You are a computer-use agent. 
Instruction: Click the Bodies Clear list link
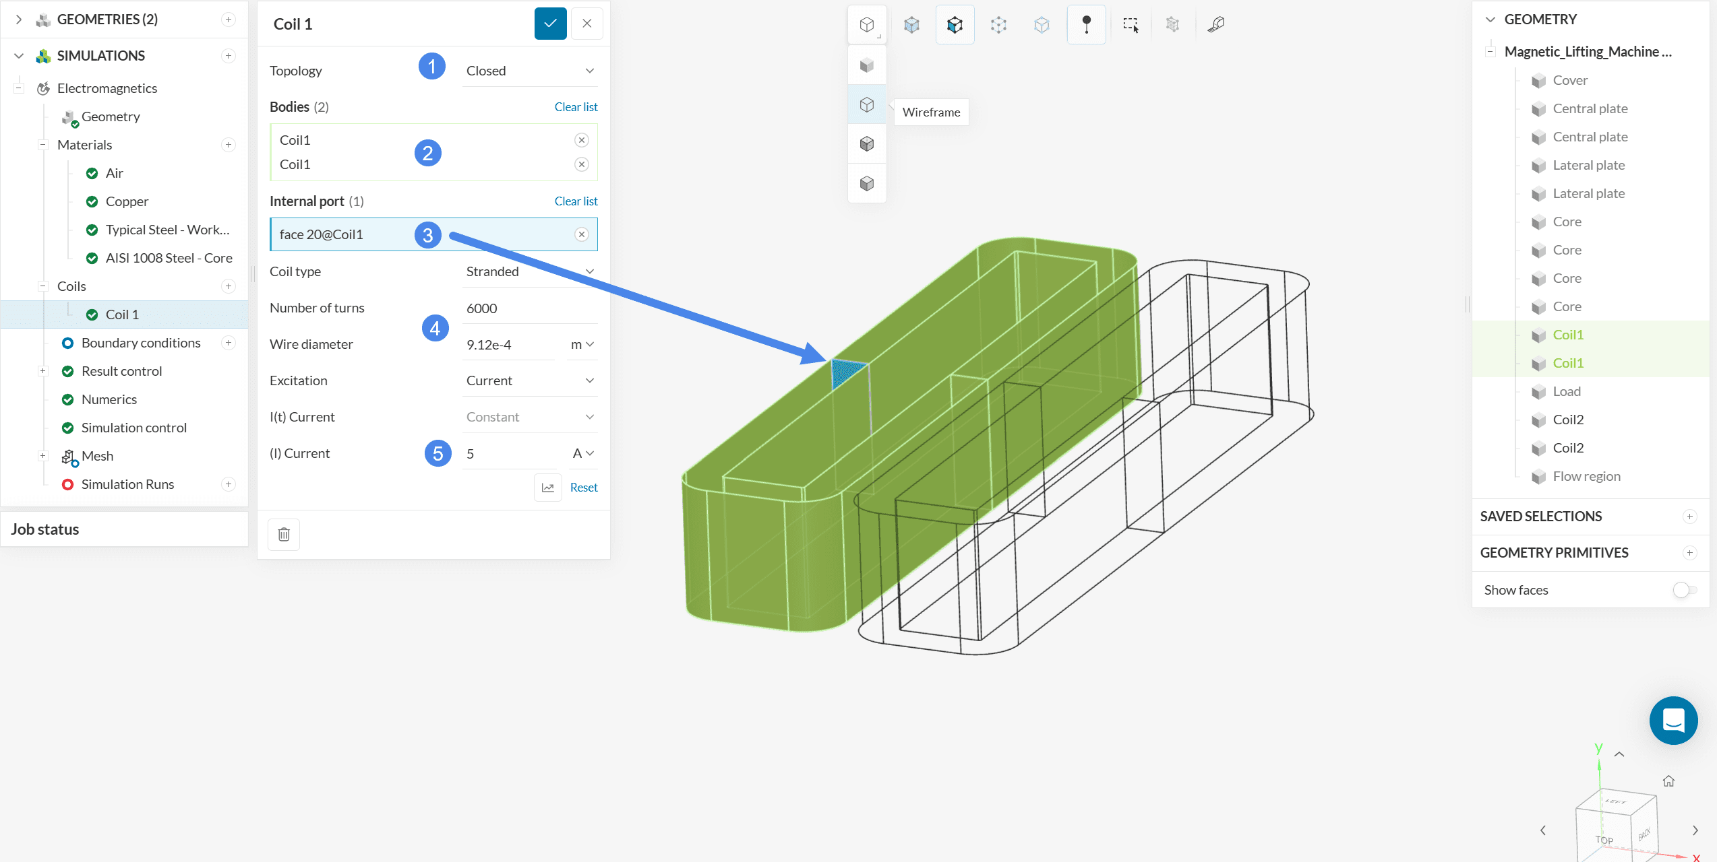click(576, 107)
